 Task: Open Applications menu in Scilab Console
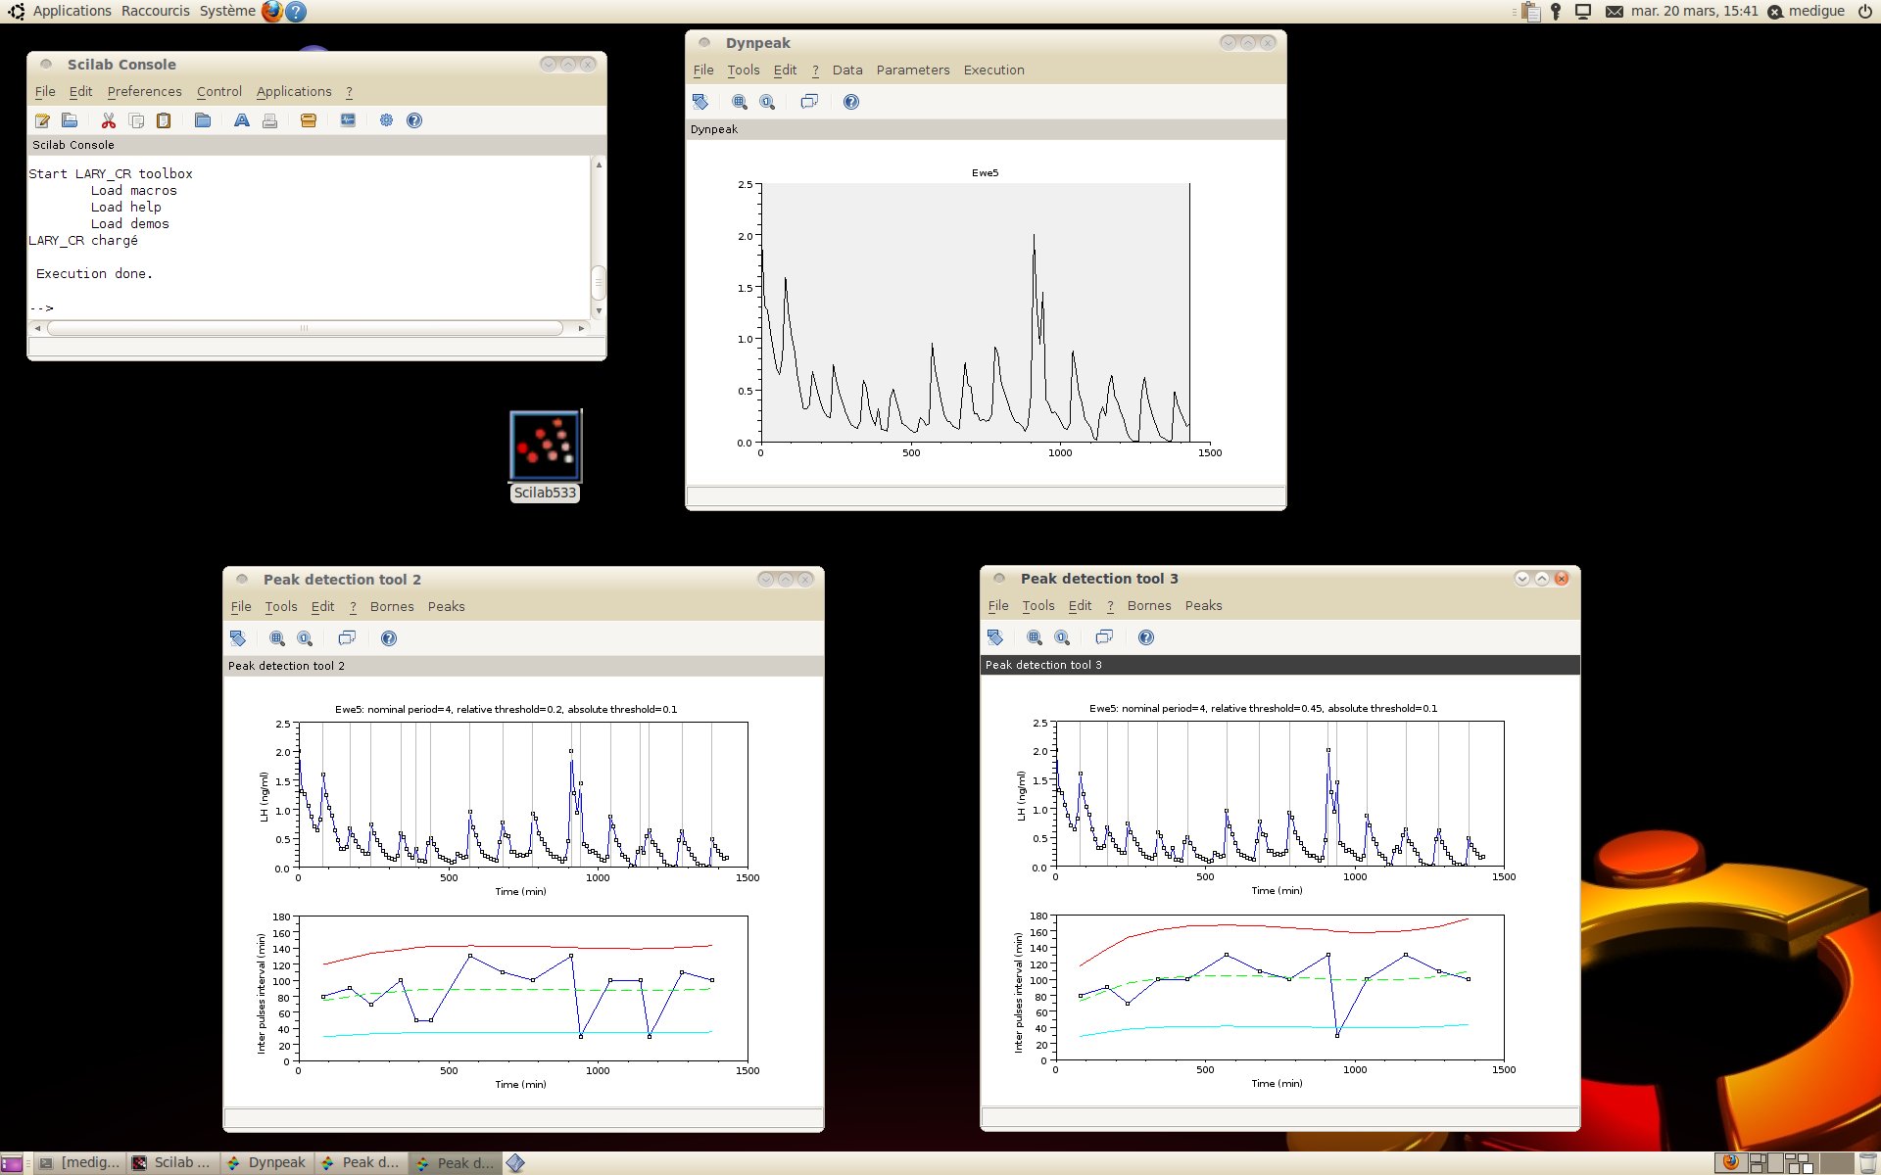click(294, 92)
